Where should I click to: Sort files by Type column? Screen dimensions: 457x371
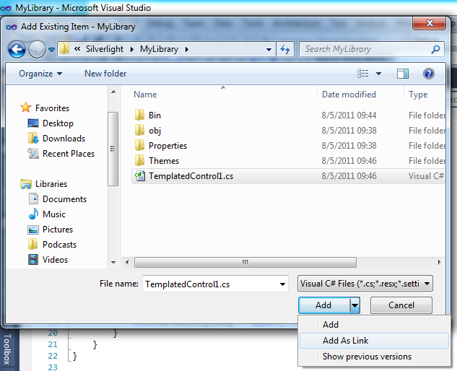click(x=425, y=95)
